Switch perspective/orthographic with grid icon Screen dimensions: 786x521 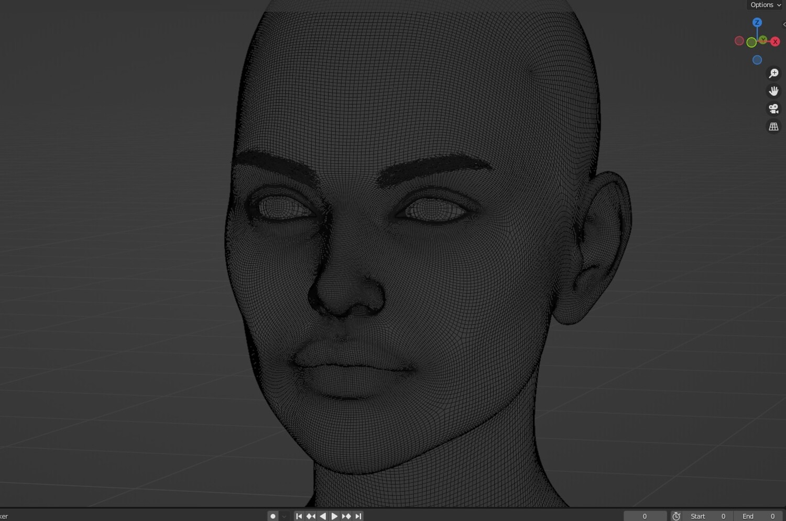773,127
